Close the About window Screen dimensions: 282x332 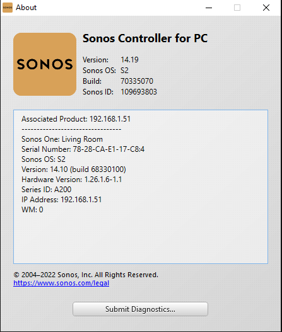click(x=266, y=8)
